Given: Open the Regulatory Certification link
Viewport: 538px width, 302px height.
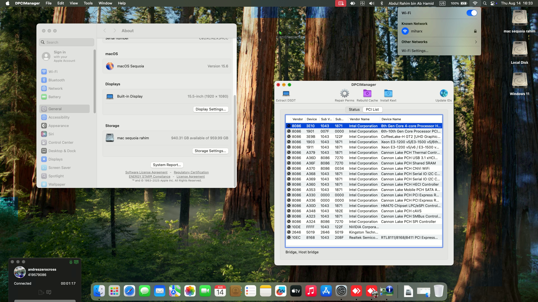Looking at the screenshot, I should (191, 173).
